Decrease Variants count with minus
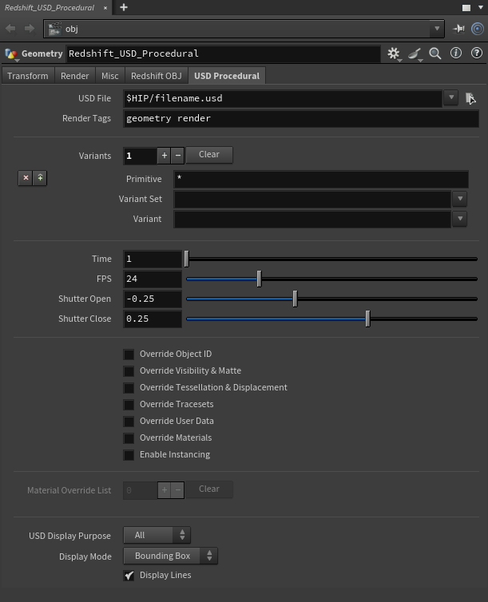This screenshot has width=488, height=602. (178, 156)
